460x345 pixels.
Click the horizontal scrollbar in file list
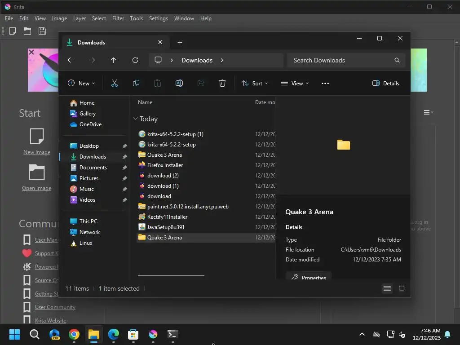point(171,276)
